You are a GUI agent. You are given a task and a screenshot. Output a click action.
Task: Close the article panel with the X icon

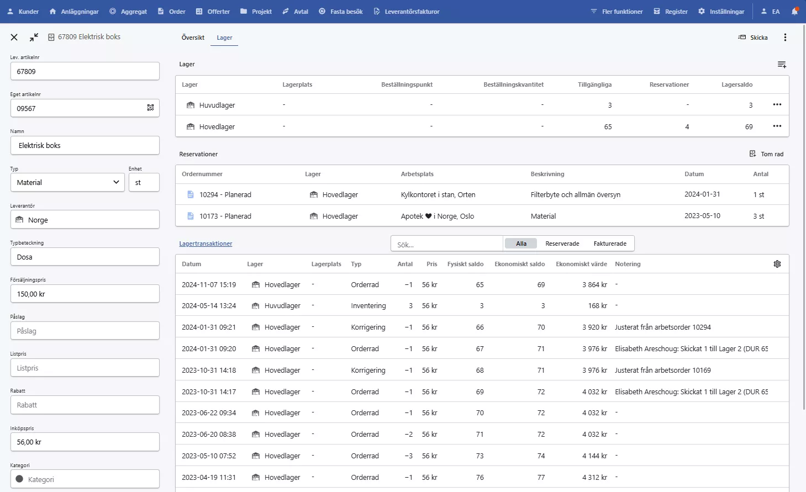point(14,37)
